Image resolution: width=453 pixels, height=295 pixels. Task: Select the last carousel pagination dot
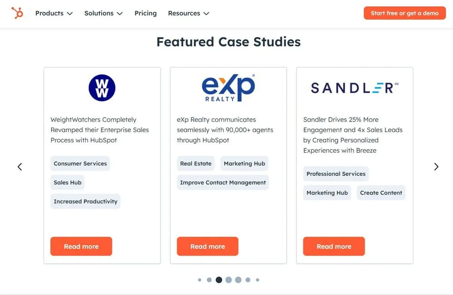coord(258,280)
